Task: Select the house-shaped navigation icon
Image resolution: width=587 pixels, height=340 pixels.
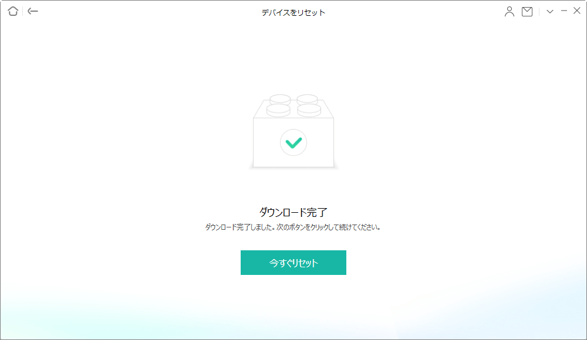Action: [x=12, y=11]
